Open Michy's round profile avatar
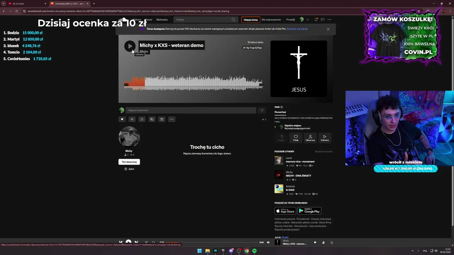454x255 pixels. (x=129, y=137)
